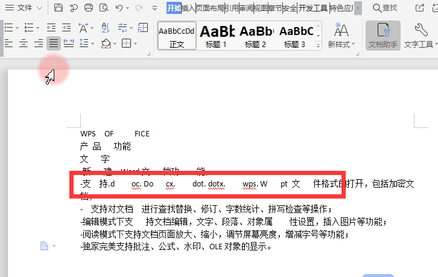The height and width of the screenshot is (277, 438).
Task: Select align right
Action: coord(39,43)
